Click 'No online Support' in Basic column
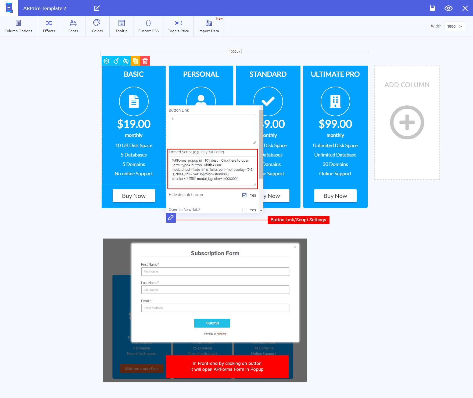The height and width of the screenshot is (398, 473). pos(134,174)
